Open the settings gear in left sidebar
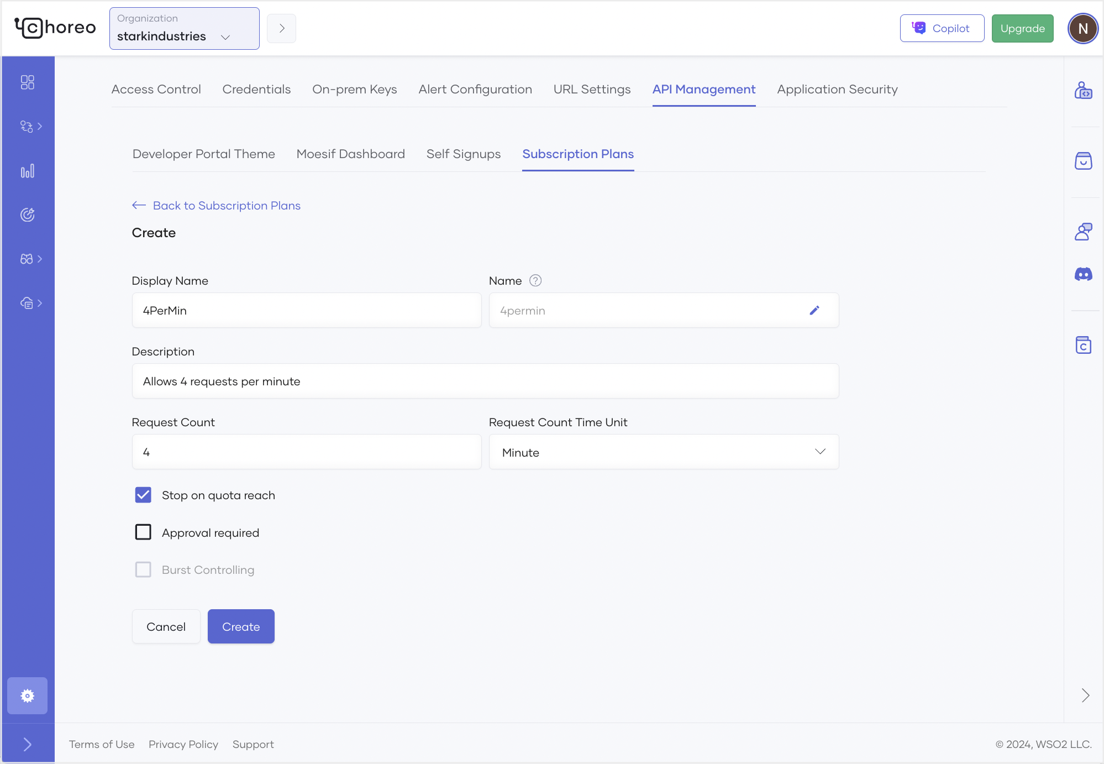This screenshot has width=1104, height=764. click(x=27, y=695)
